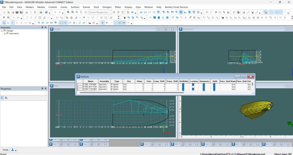Uncheck Symmetry for STEM TOPSIDE surface
Image resolution: width=293 pixels, height=155 pixels.
click(x=204, y=89)
